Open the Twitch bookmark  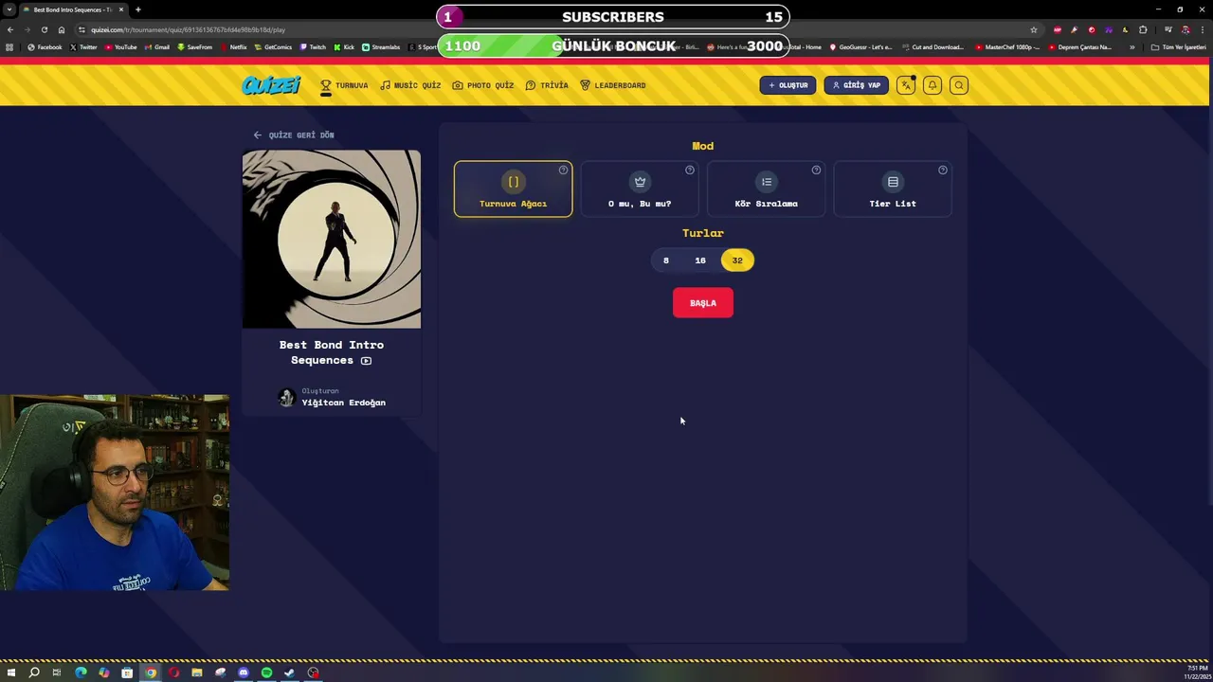point(313,47)
